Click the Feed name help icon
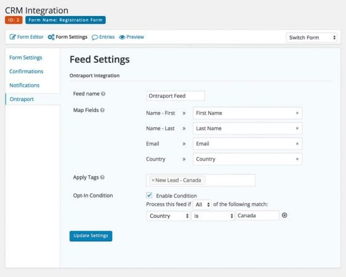This screenshot has height=277, width=346. pos(103,94)
